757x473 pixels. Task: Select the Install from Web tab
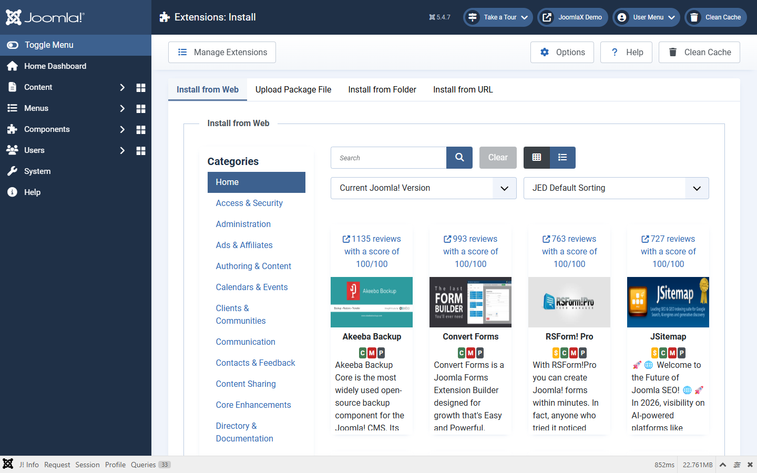click(x=208, y=90)
